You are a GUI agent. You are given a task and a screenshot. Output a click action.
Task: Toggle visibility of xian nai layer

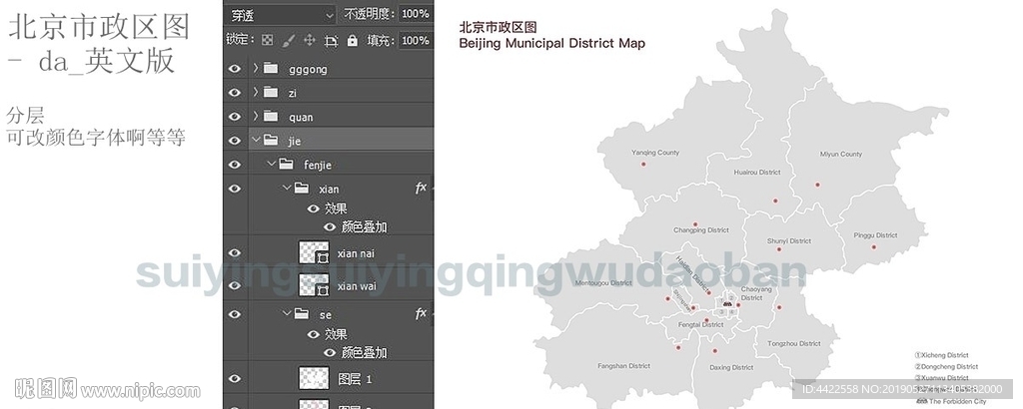235,253
